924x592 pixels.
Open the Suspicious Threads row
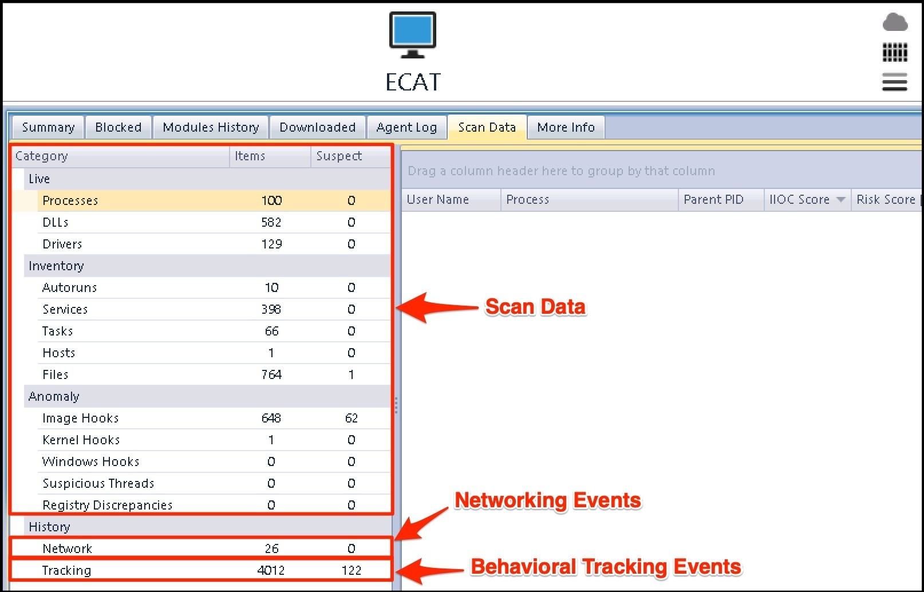tap(214, 483)
